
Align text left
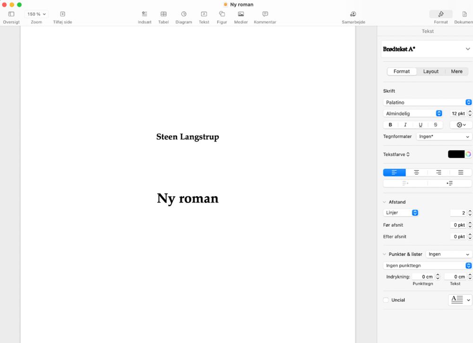(x=394, y=173)
